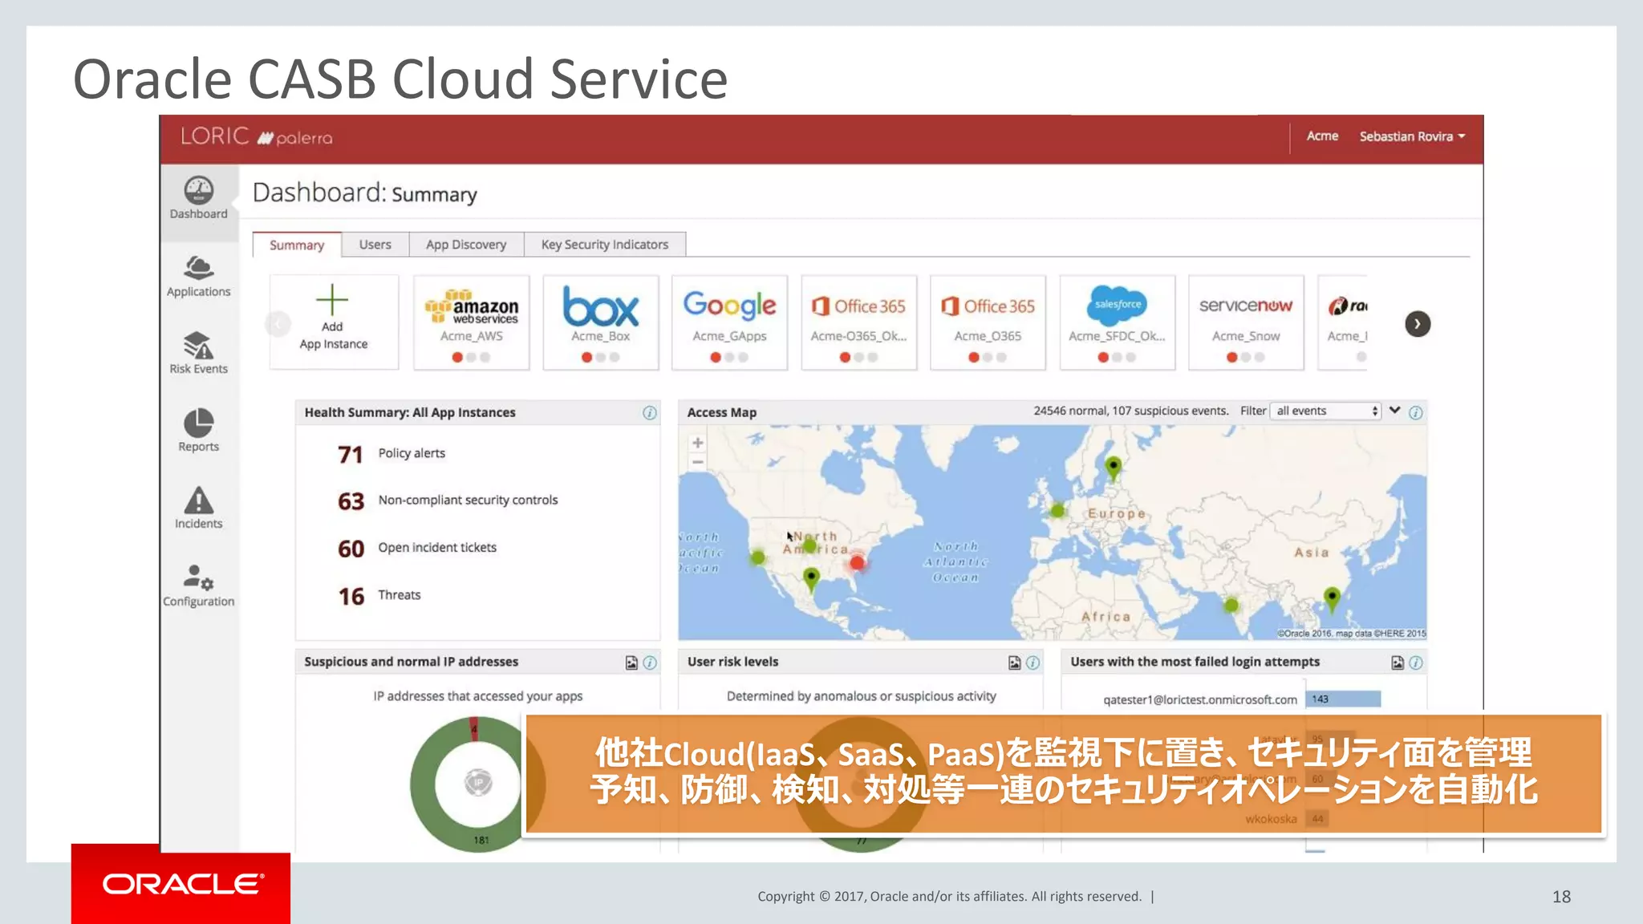Switch to Key Security Indicators tab
Viewport: 1643px width, 924px height.
(605, 245)
